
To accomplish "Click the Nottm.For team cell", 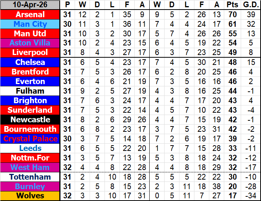I will tap(30, 158).
